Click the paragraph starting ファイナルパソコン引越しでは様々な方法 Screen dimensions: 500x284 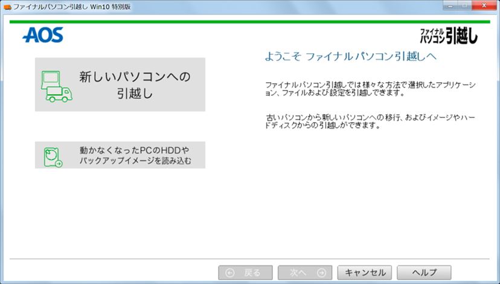[370, 89]
